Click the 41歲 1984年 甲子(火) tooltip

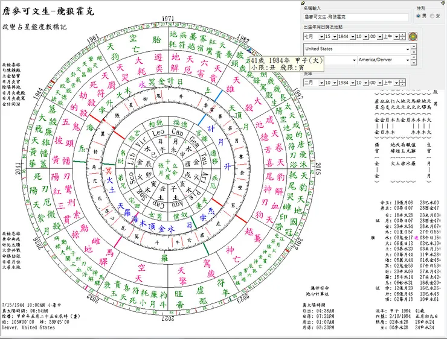click(x=286, y=64)
